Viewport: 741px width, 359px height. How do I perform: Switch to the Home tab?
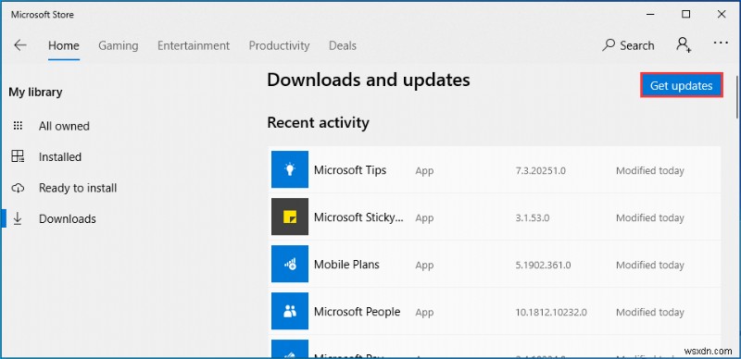coord(64,46)
